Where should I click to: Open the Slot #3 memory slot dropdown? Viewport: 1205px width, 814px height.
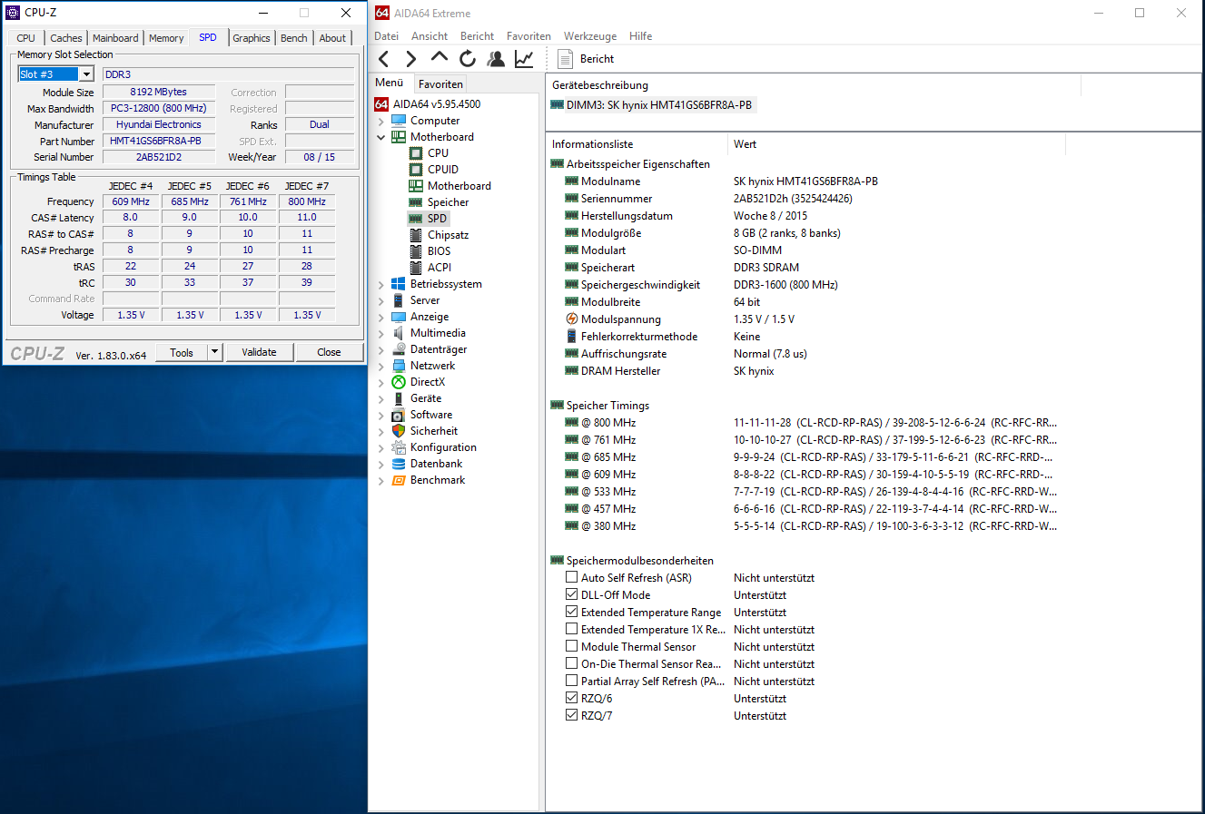[x=86, y=74]
